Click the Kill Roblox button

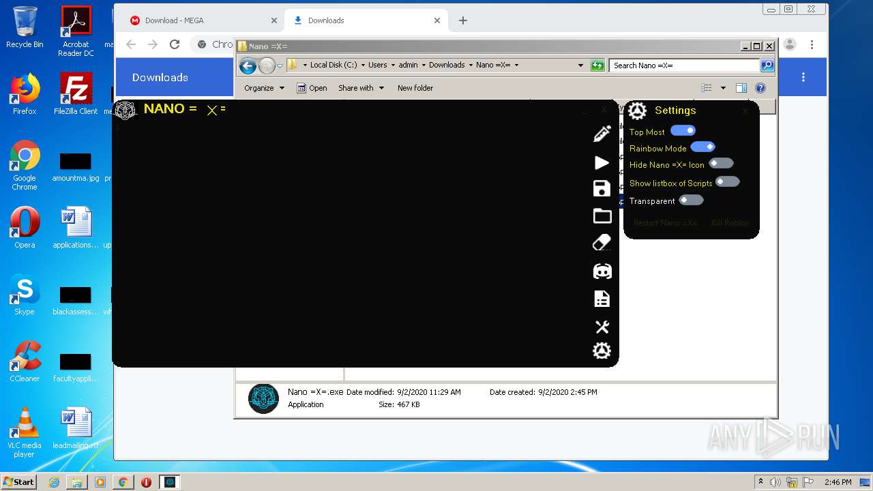pos(730,223)
